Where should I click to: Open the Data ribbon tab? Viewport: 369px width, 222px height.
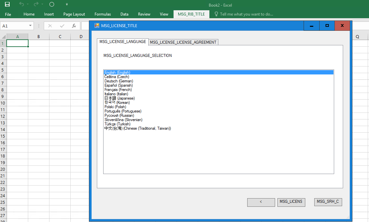124,14
